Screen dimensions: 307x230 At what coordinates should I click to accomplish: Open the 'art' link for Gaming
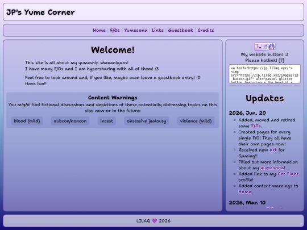[273, 150]
